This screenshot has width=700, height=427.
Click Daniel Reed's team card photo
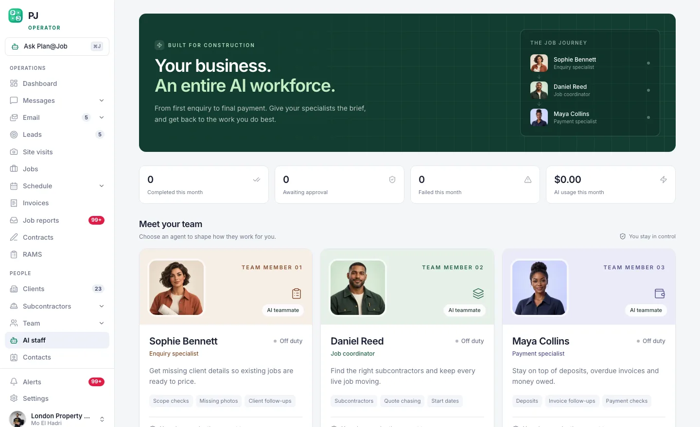(358, 288)
